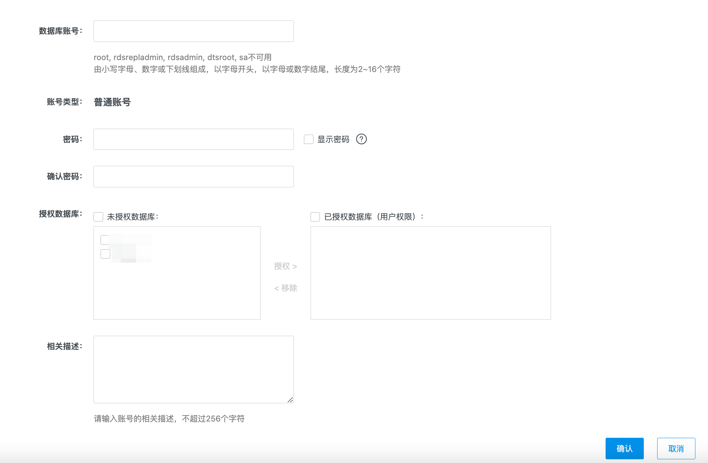Screen dimensions: 708x463
Task: Check the 已授权数据库 select-all checkbox
Action: 315,217
